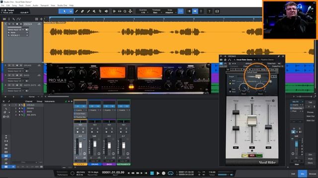Viewport: 318px width, 178px height.
Task: Open the Track menu
Action: pos(21,5)
